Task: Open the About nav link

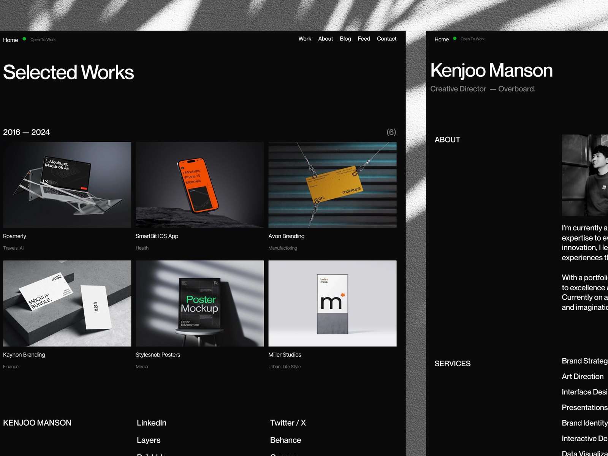Action: pyautogui.click(x=325, y=39)
